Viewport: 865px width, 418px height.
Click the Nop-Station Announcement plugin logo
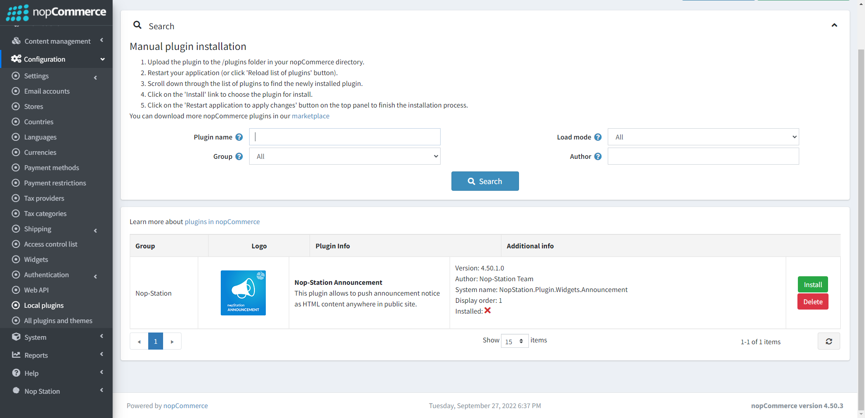[x=243, y=293]
